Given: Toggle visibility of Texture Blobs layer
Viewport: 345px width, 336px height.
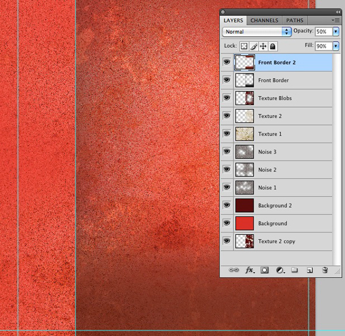Looking at the screenshot, I should pos(227,98).
